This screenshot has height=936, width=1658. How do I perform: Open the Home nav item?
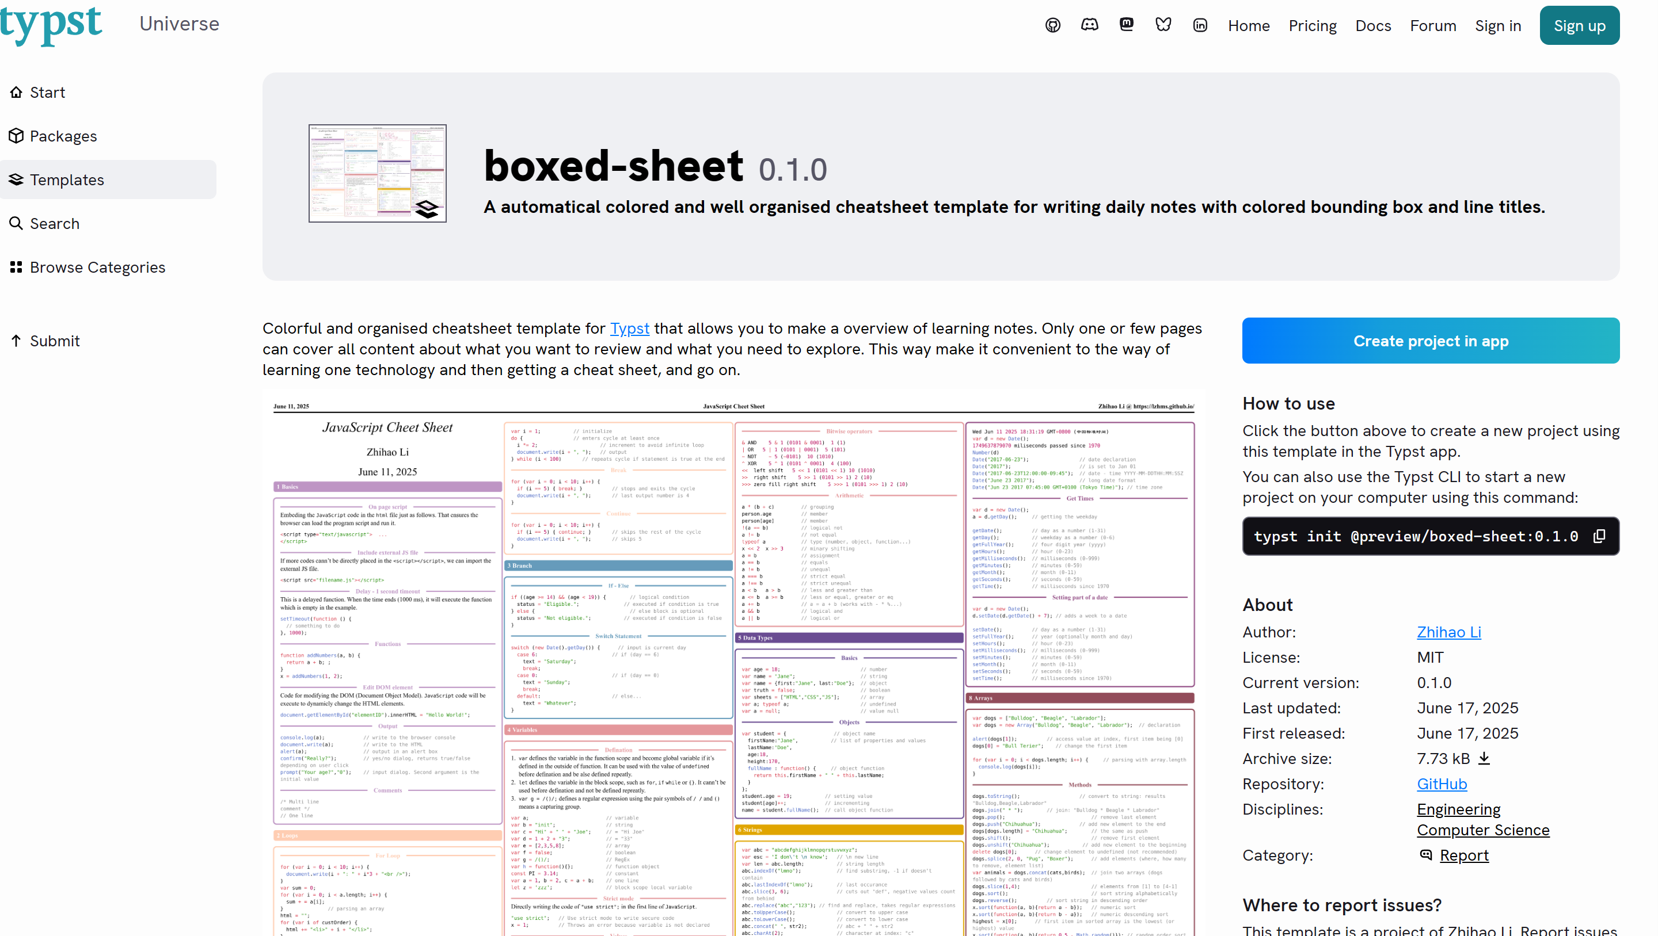(x=1249, y=26)
